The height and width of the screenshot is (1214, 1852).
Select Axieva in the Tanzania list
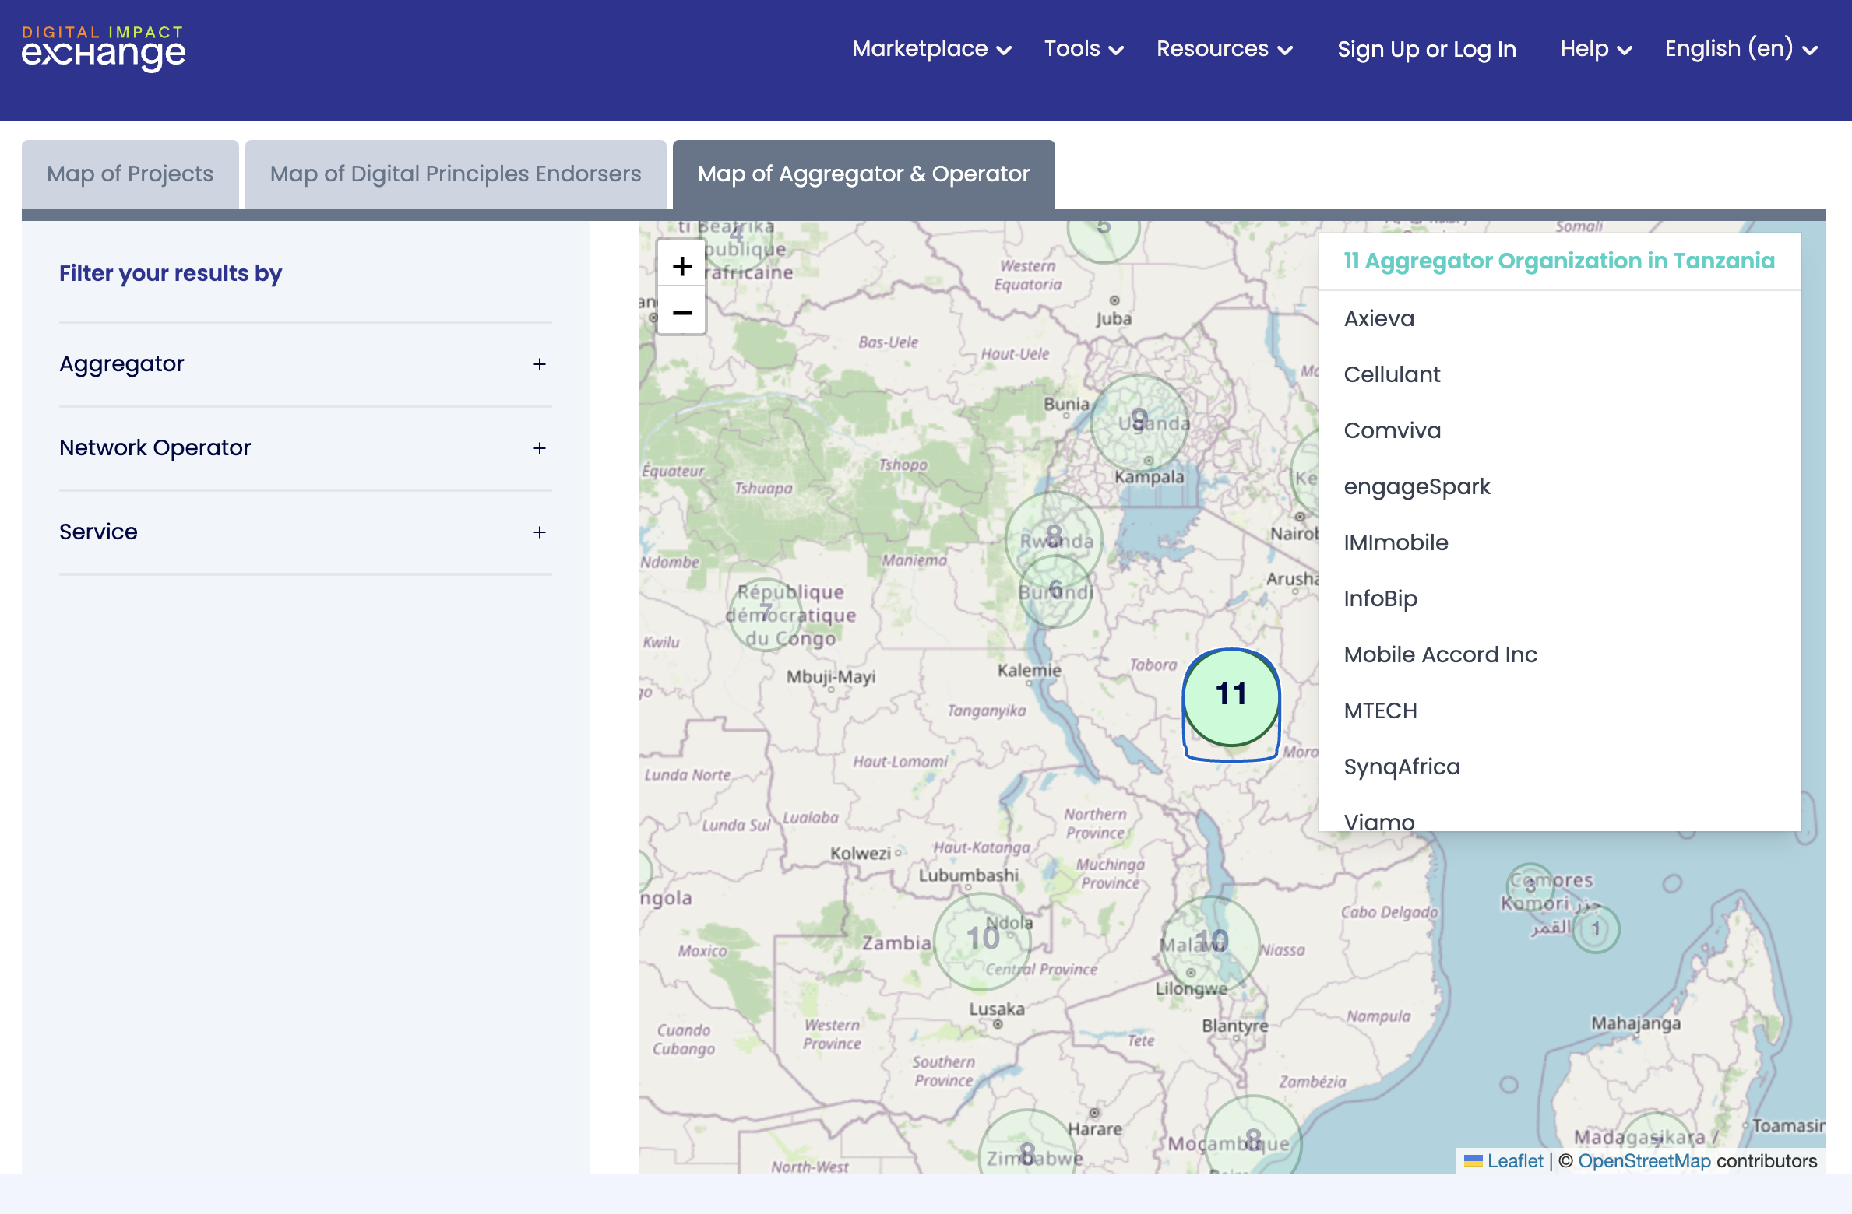point(1378,318)
